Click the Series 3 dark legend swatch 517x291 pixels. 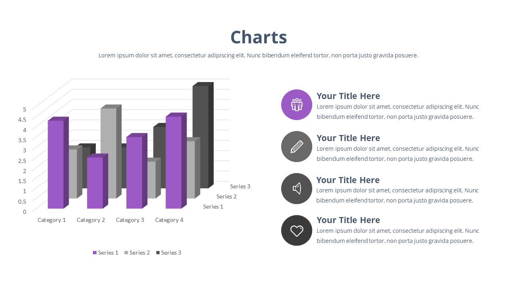coord(158,253)
